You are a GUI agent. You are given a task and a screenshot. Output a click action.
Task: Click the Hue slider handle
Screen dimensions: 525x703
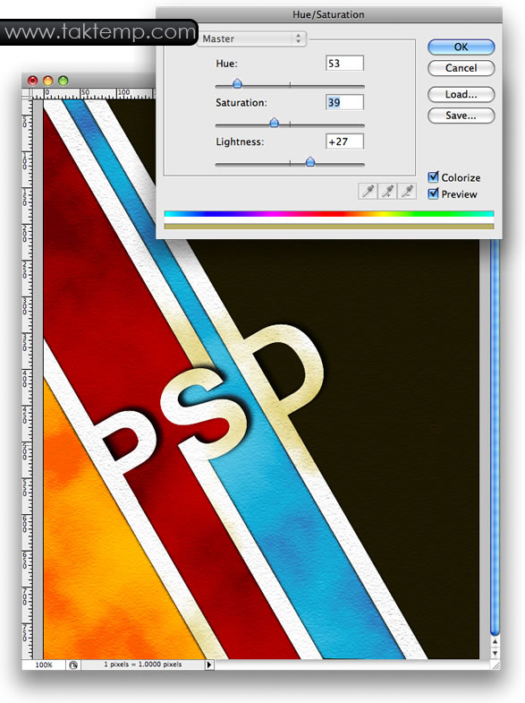pos(237,83)
